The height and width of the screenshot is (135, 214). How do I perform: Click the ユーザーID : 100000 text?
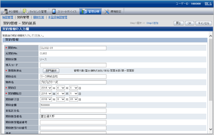coord(188,4)
